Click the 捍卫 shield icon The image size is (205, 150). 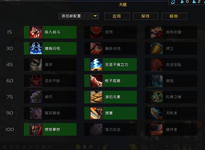pyautogui.click(x=157, y=48)
